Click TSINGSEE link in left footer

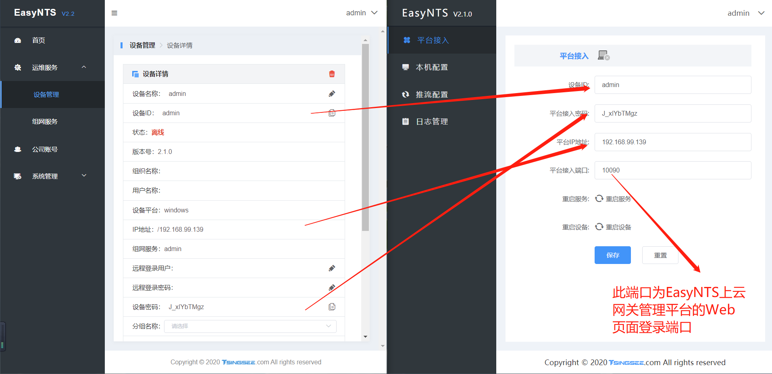pyautogui.click(x=239, y=362)
